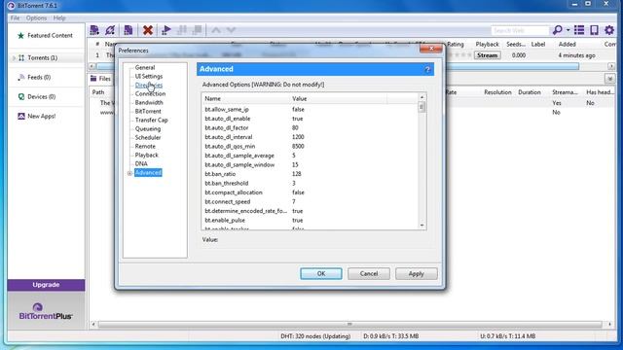The image size is (623, 350).
Task: Open Preferences via the gear icon
Action: pos(609,30)
